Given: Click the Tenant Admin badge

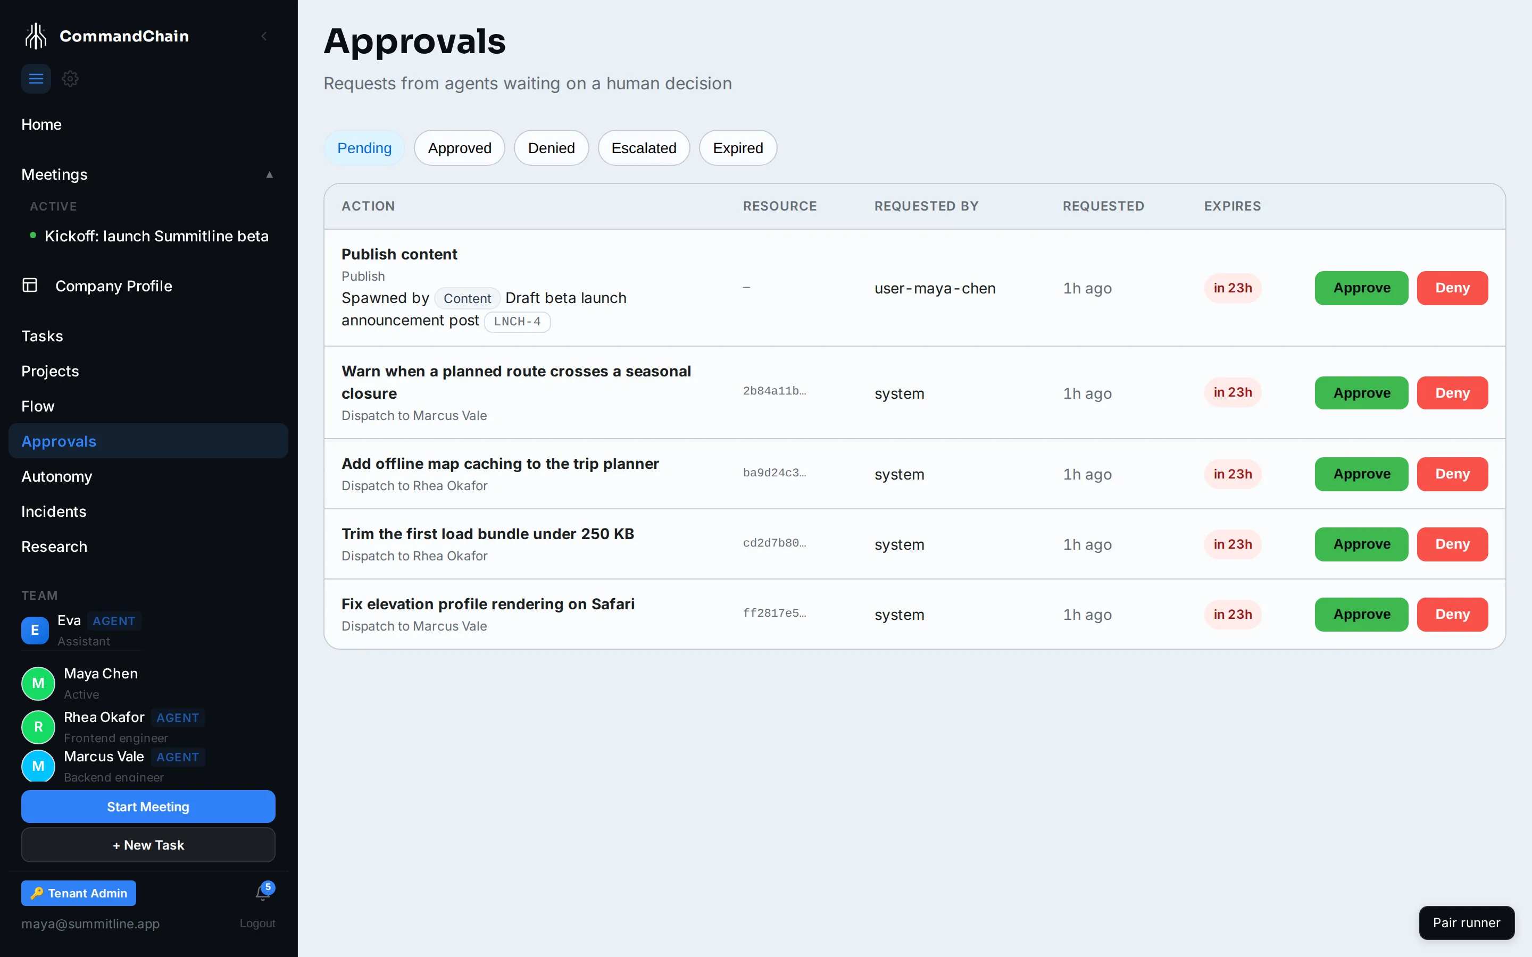Looking at the screenshot, I should pos(79,893).
